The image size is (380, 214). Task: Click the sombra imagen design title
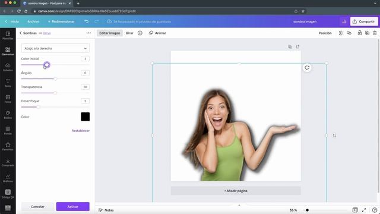[x=305, y=21]
